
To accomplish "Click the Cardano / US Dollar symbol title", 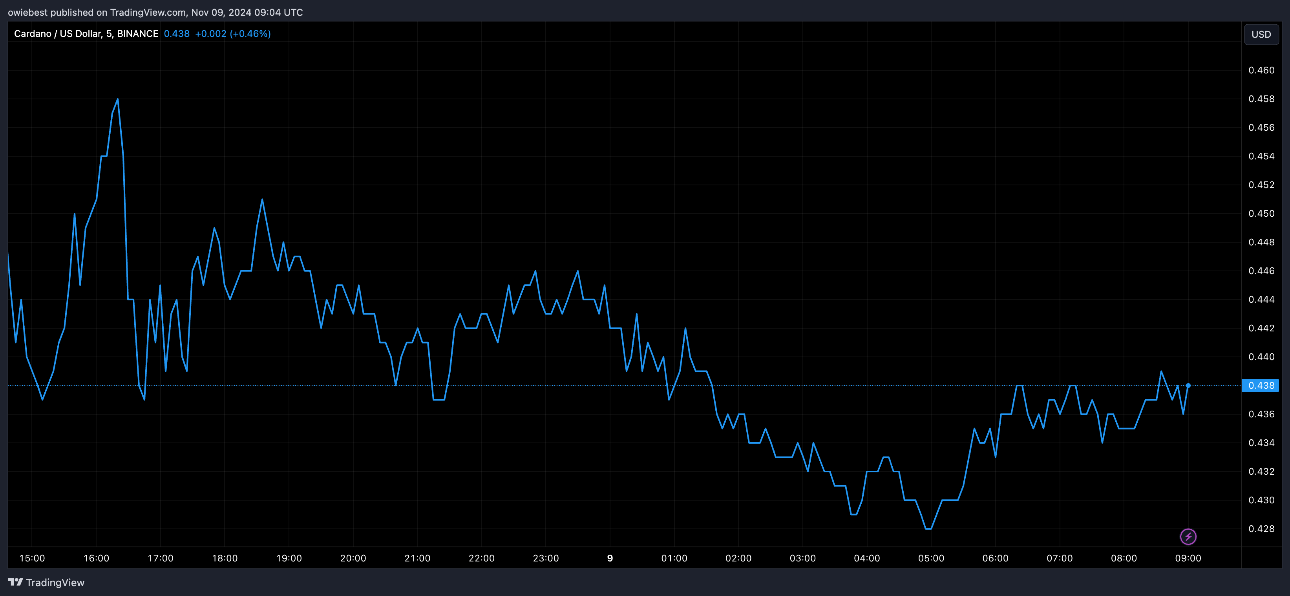I will (86, 33).
